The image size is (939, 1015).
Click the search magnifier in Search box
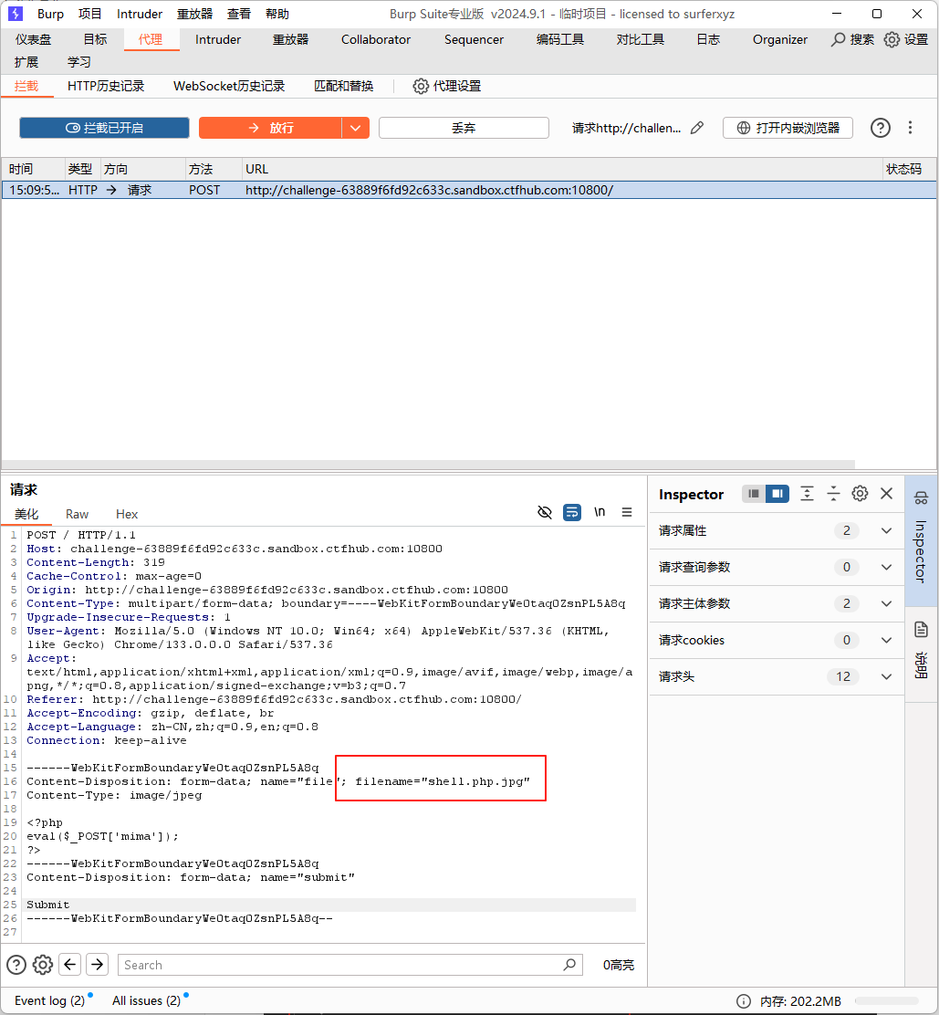pyautogui.click(x=569, y=965)
